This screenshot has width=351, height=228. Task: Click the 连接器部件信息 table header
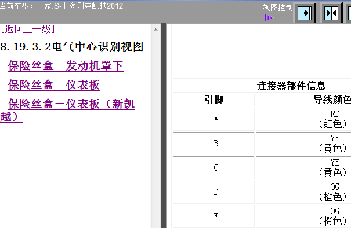[291, 86]
